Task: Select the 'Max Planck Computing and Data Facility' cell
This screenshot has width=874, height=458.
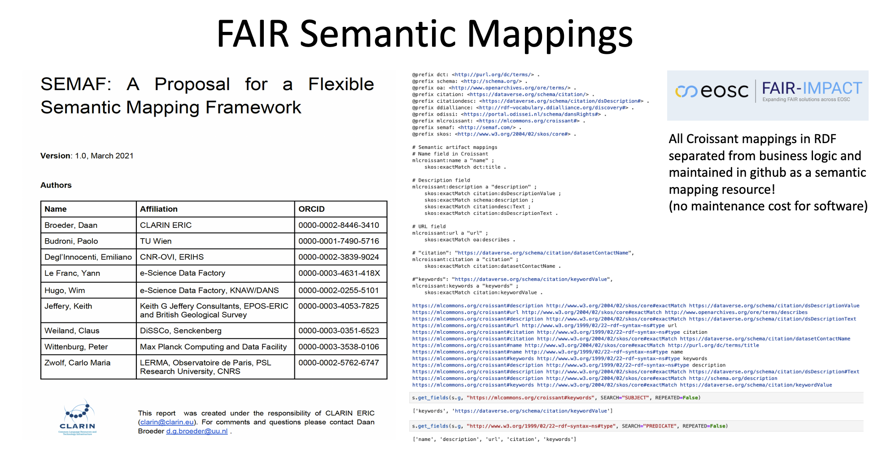Action: click(213, 347)
